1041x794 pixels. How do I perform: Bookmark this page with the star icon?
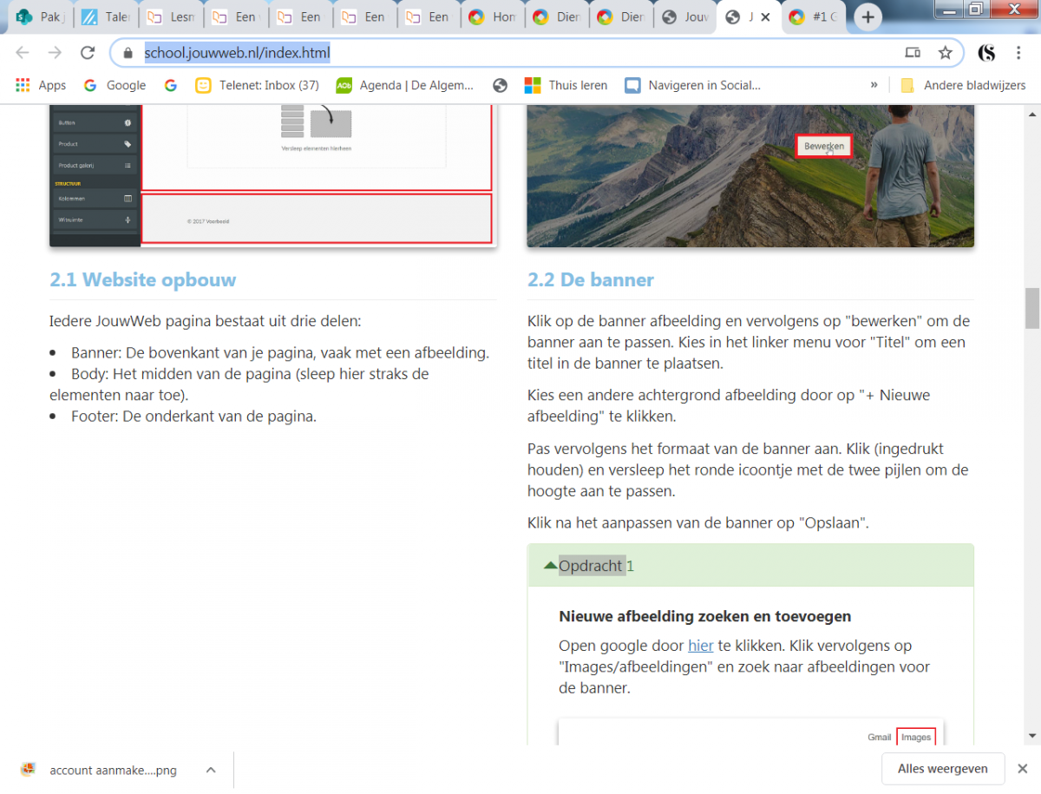pyautogui.click(x=945, y=53)
